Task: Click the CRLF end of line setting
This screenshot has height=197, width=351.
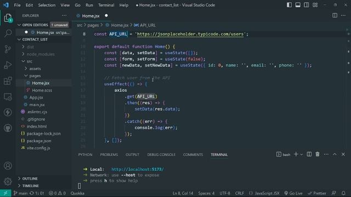Action: pos(240,193)
